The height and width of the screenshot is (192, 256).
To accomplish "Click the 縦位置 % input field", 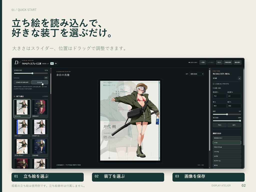I will click(234, 96).
